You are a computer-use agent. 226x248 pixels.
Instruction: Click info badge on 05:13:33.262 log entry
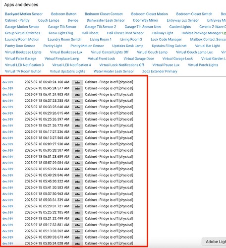click(x=77, y=231)
